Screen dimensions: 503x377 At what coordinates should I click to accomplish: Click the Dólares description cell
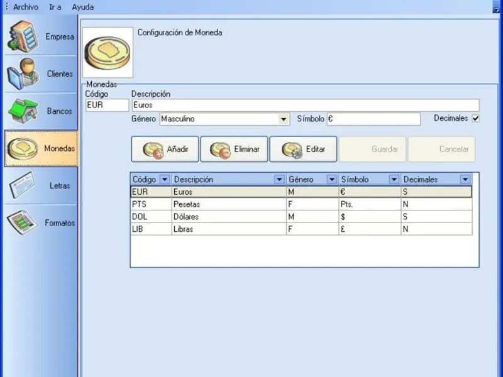coord(229,217)
